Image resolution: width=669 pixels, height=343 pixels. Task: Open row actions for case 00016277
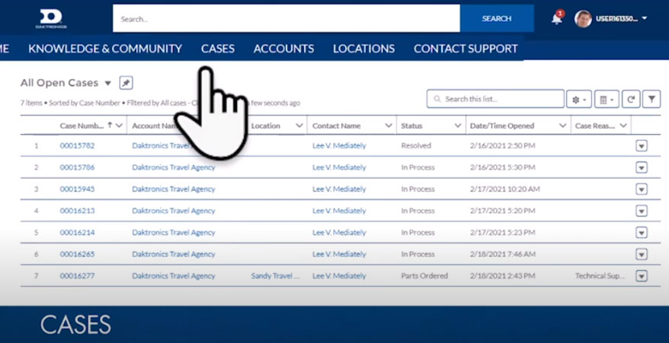[642, 276]
